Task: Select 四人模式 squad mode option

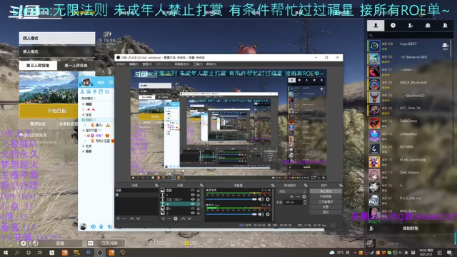Action: 57,38
